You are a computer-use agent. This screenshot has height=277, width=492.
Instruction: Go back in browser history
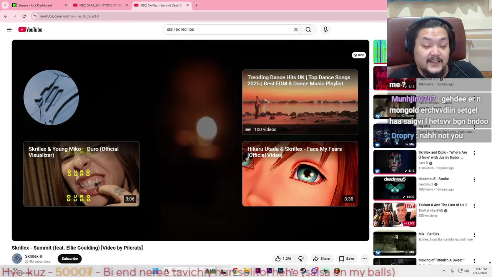tap(5, 16)
